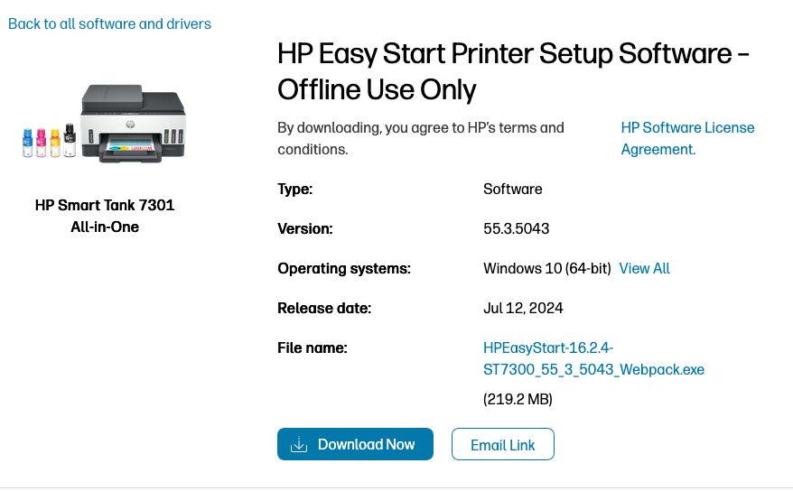Click the File name label
793x491 pixels.
tap(312, 347)
